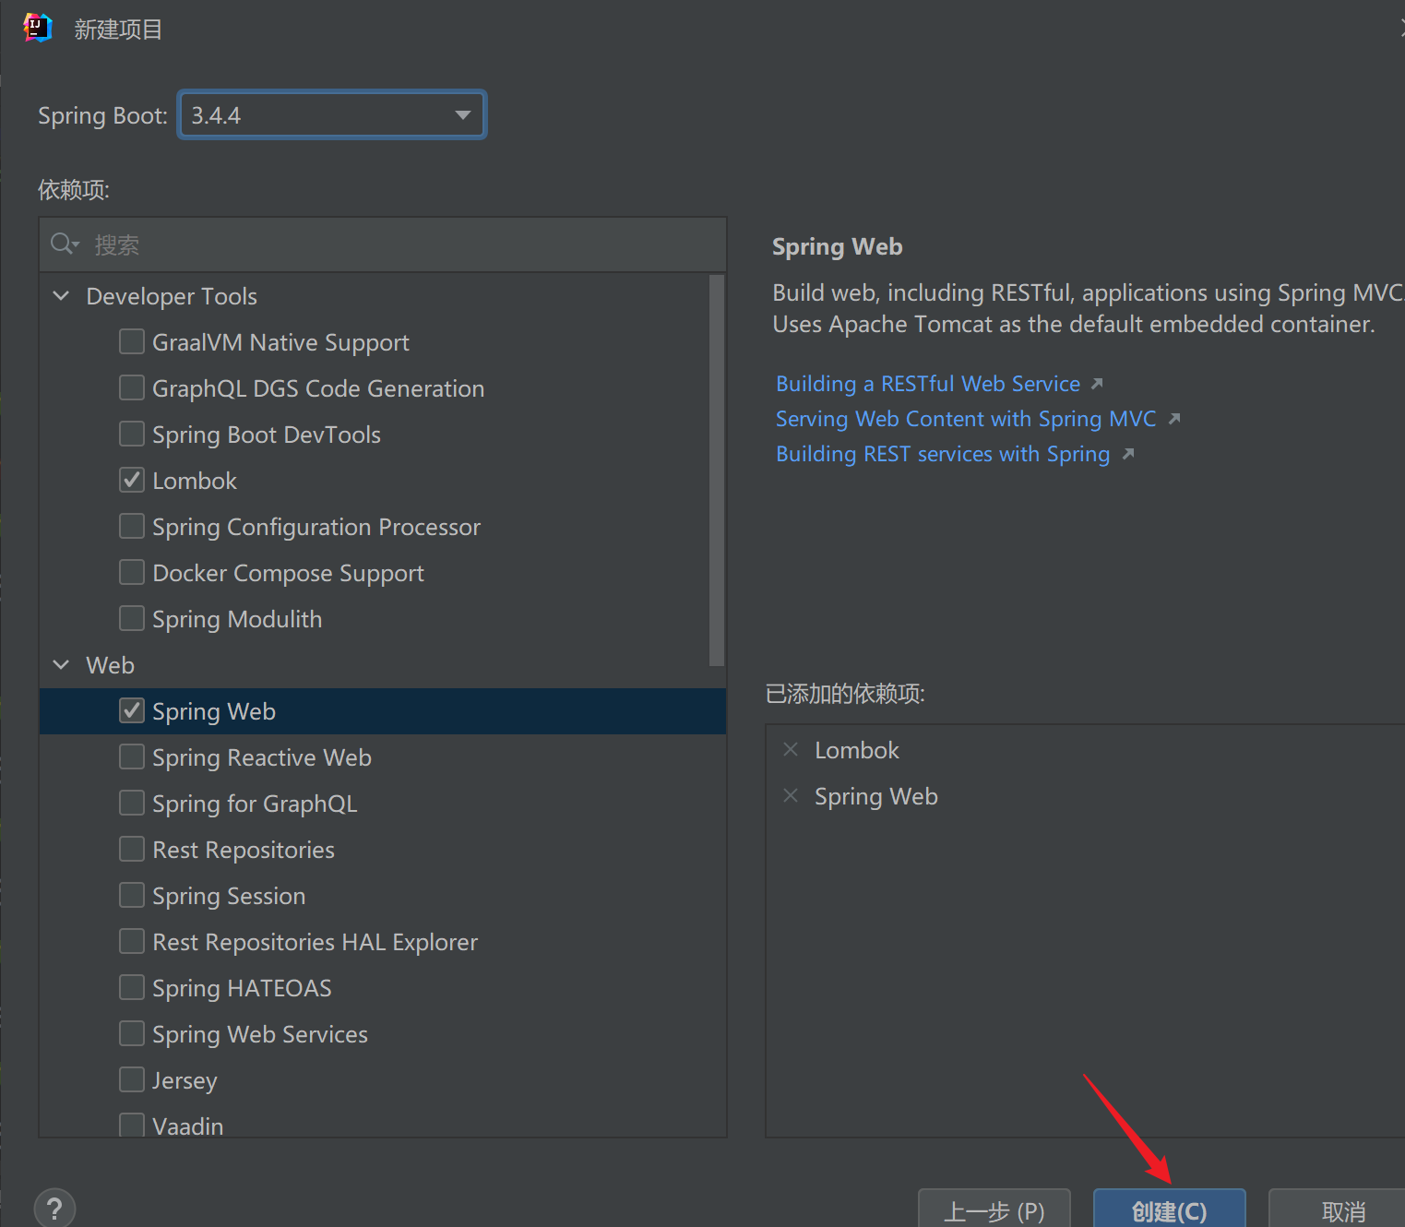The image size is (1405, 1227).
Task: Enable Spring Boot DevTools checkbox
Action: coord(132,434)
